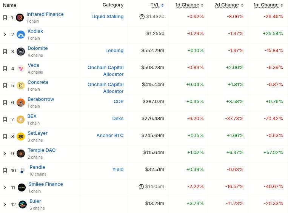Open the Liquid Staking category link
Screen dimensions: 288x213
[107, 17]
